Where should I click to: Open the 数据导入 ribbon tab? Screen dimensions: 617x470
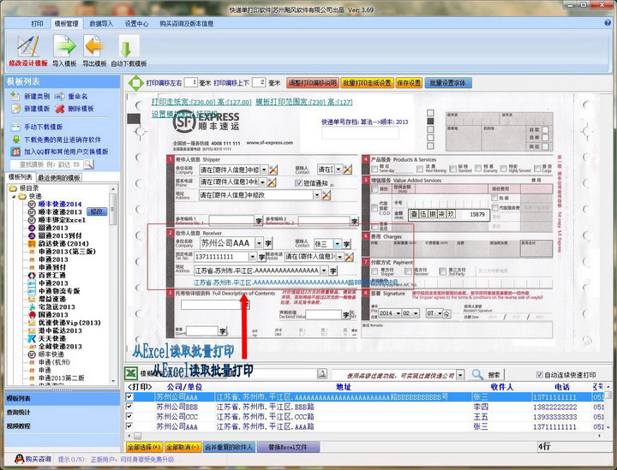tap(101, 24)
